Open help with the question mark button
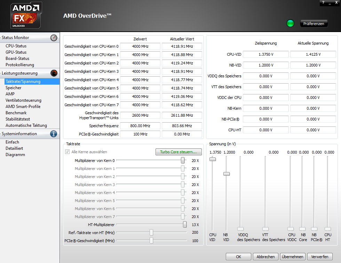This screenshot has width=341, height=263. tap(323, 2)
